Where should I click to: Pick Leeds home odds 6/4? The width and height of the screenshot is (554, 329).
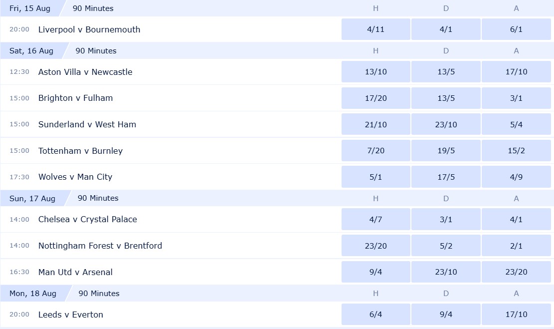click(375, 315)
